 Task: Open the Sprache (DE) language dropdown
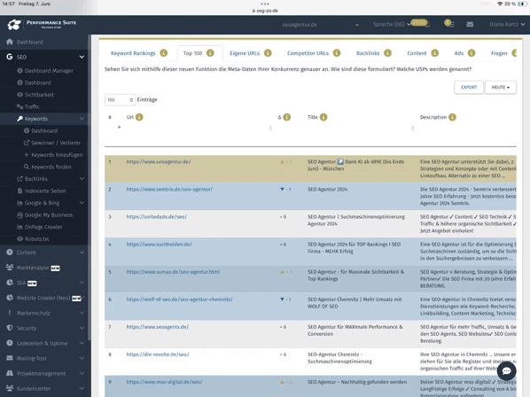392,24
